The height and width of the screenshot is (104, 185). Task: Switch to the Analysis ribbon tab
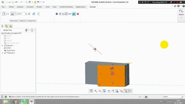[x=20, y=7]
